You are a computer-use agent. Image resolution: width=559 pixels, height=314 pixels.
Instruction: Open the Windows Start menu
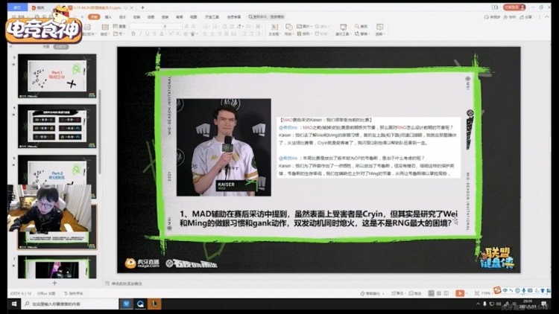pyautogui.click(x=14, y=304)
